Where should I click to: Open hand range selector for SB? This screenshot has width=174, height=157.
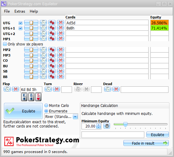pyautogui.click(x=31, y=71)
